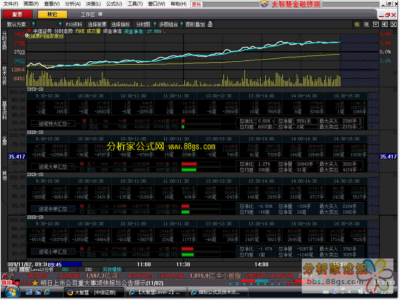400x300 pixels.
Task: Click the 逐笔大单汇总 button
Action: pyautogui.click(x=53, y=167)
